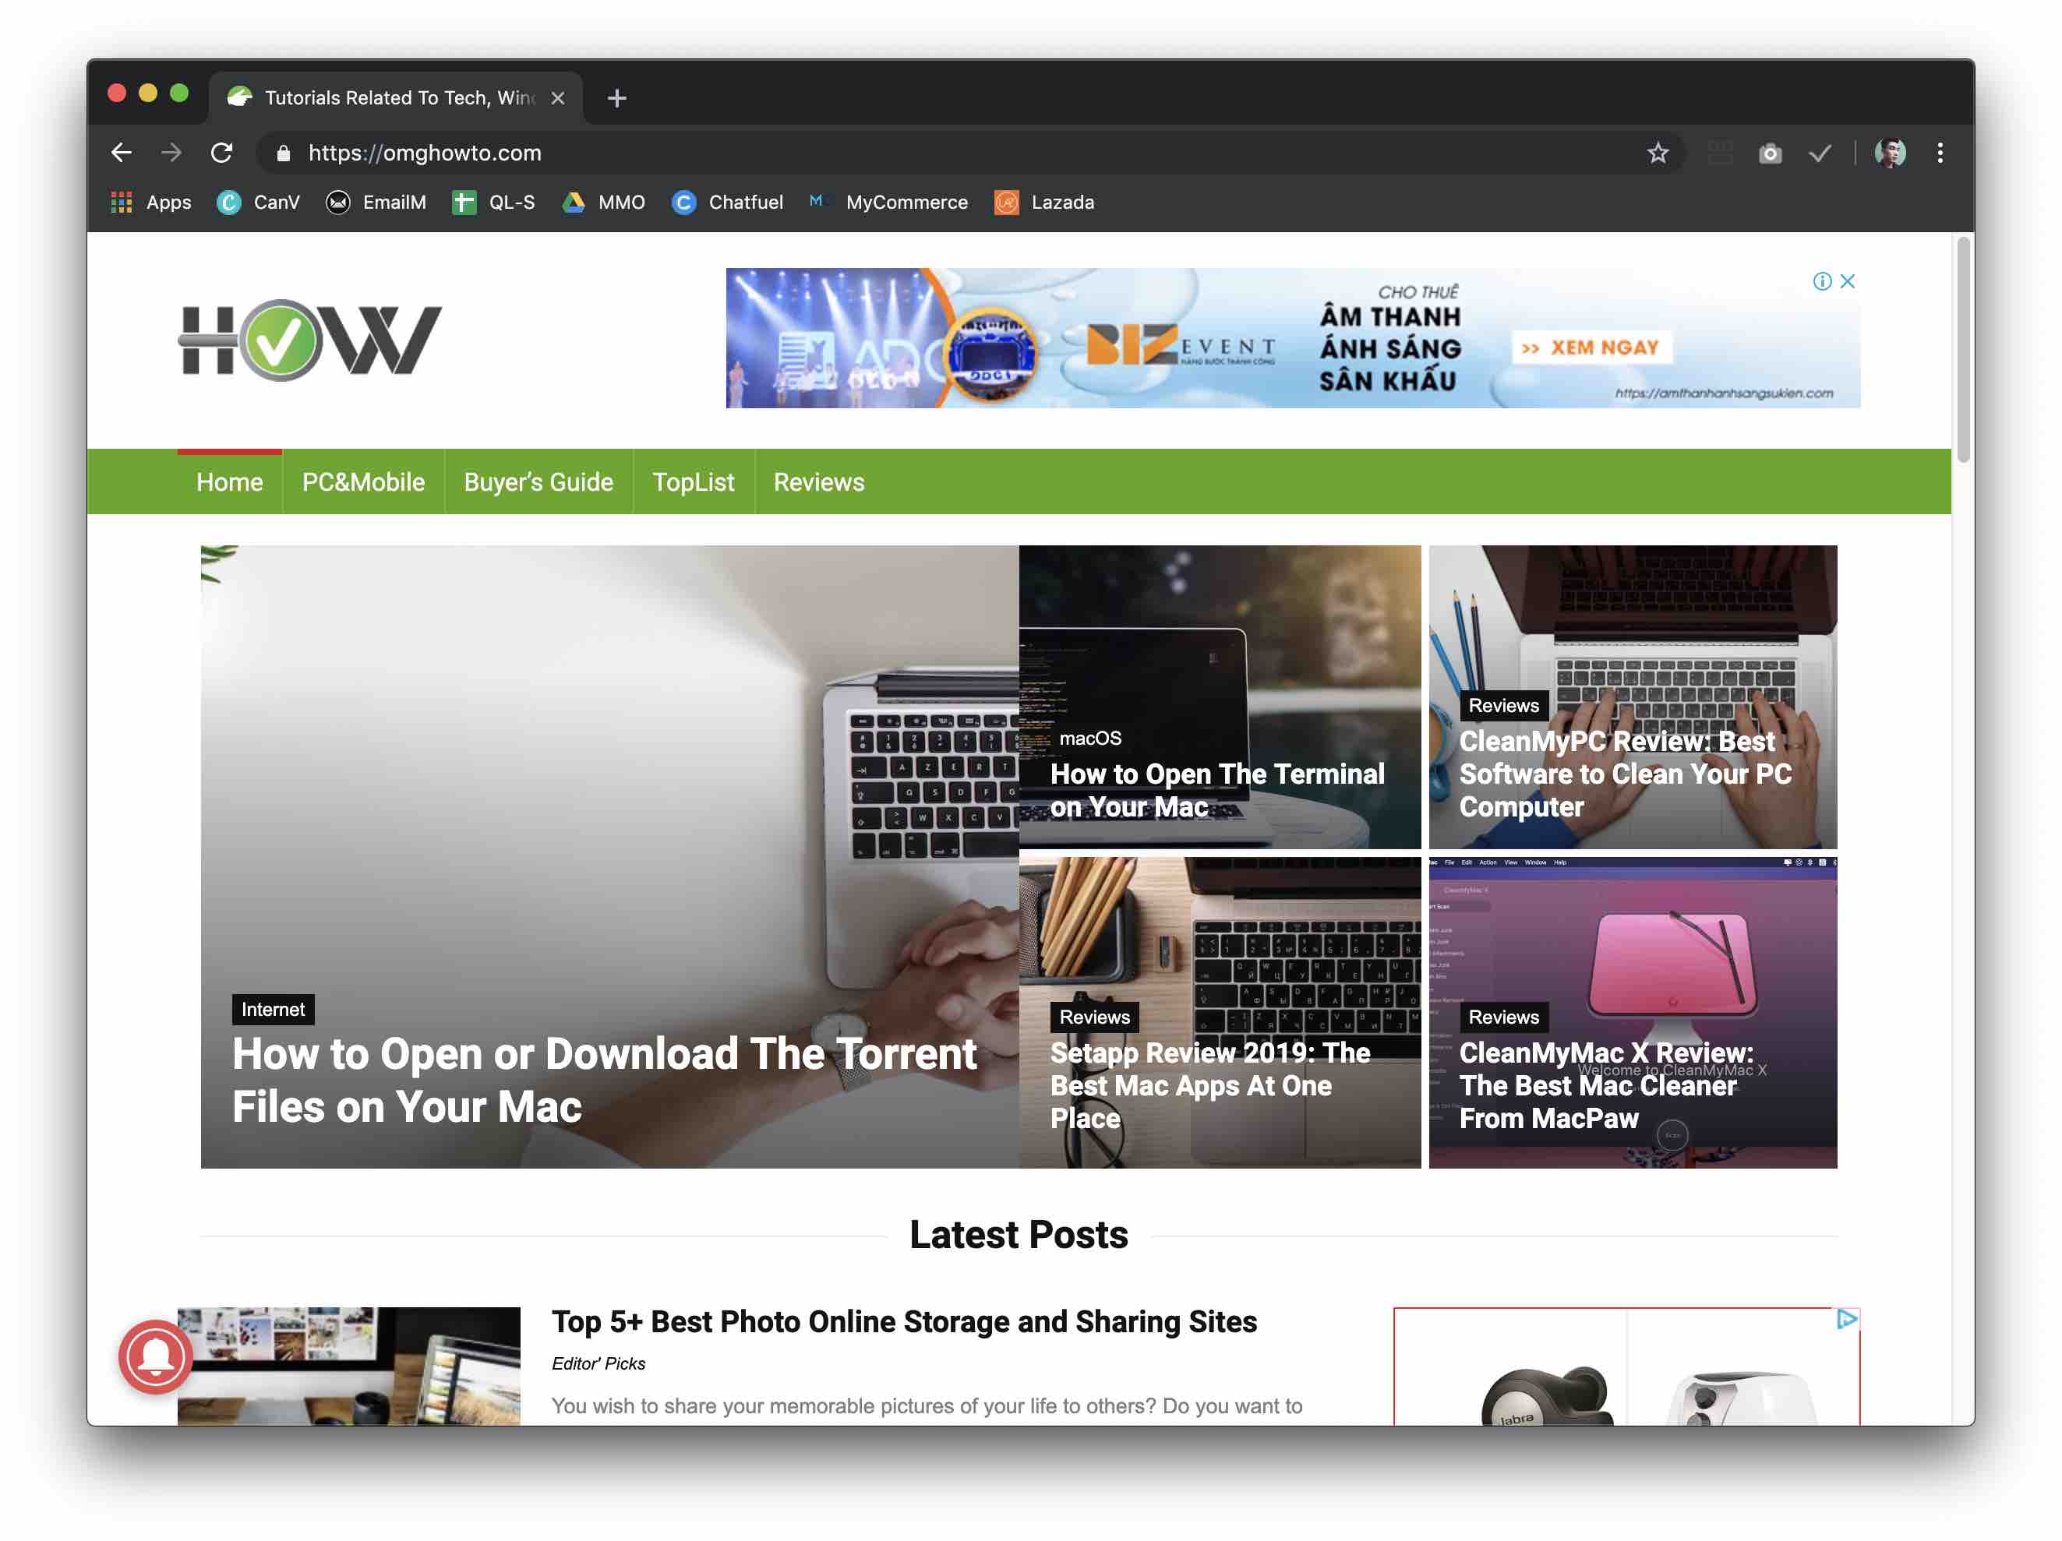Viewport: 2062px width, 1541px height.
Task: Click the Chrome menu three-dot icon
Action: tap(1940, 152)
